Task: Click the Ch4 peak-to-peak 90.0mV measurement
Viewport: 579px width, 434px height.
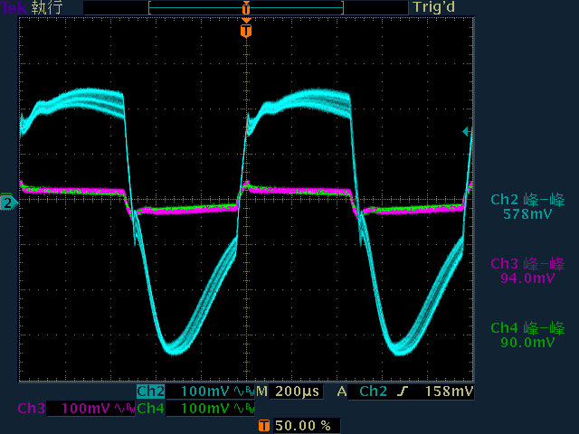Action: pyautogui.click(x=527, y=335)
